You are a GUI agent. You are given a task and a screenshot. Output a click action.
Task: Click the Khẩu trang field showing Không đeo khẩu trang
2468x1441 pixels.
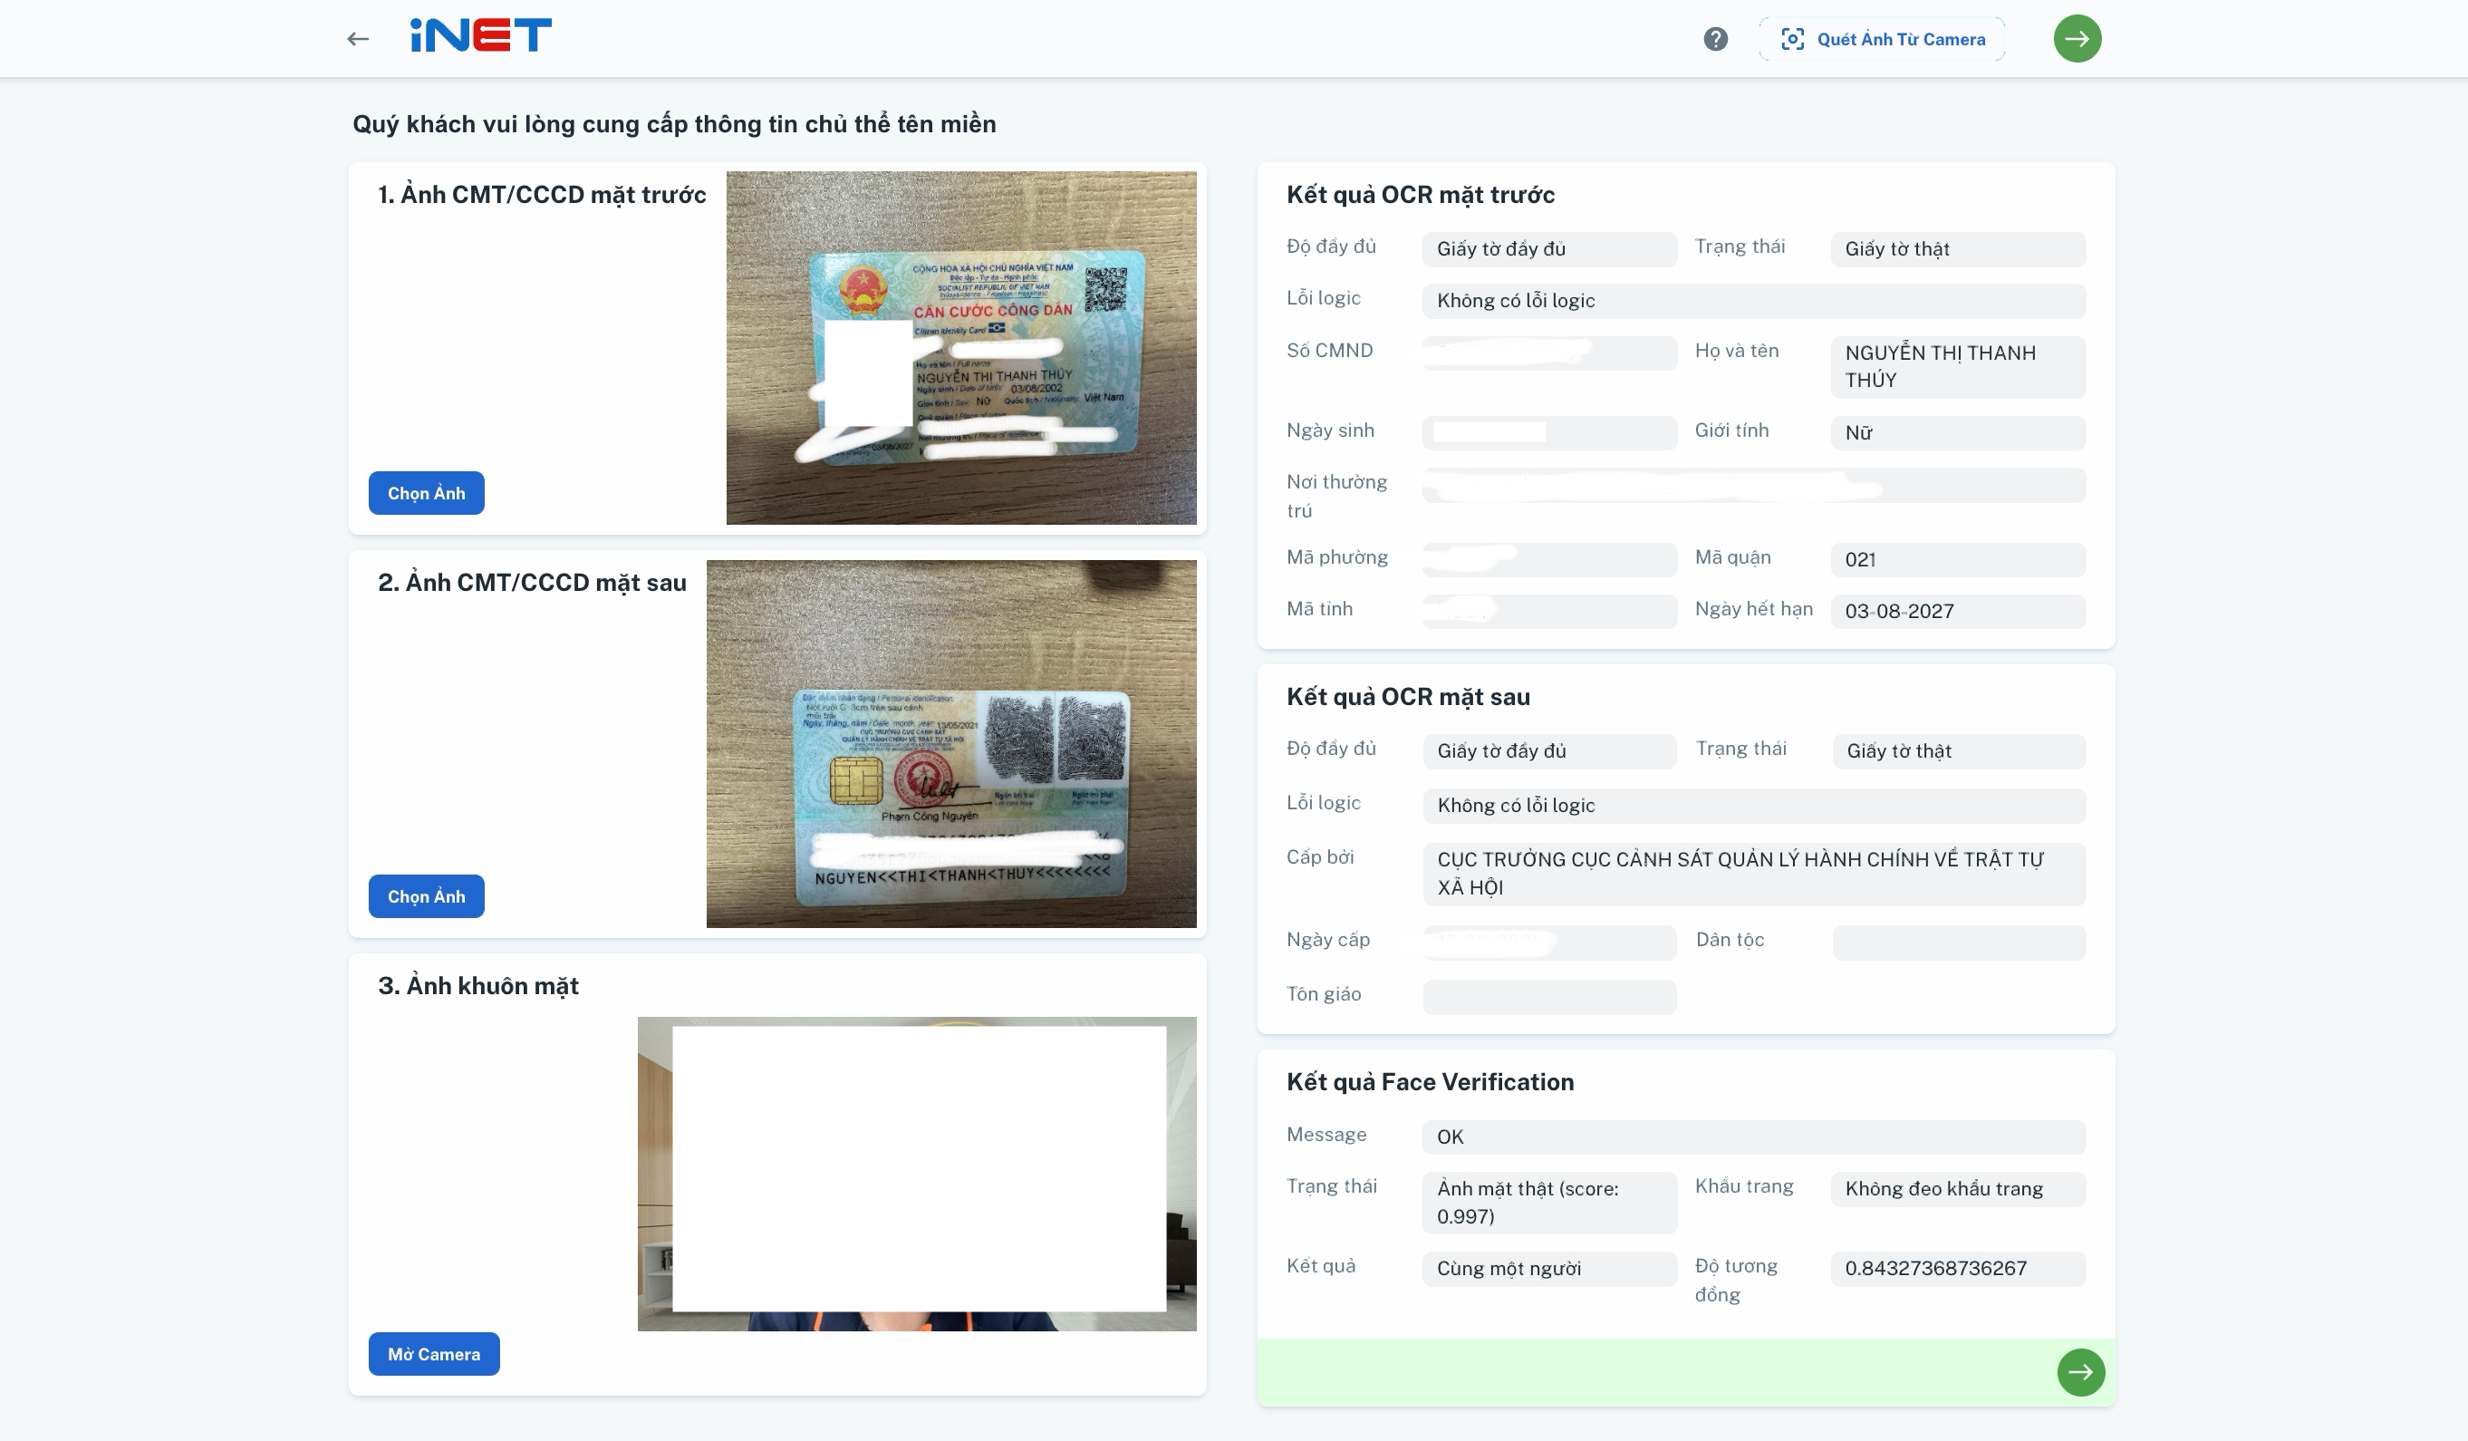click(x=1958, y=1188)
